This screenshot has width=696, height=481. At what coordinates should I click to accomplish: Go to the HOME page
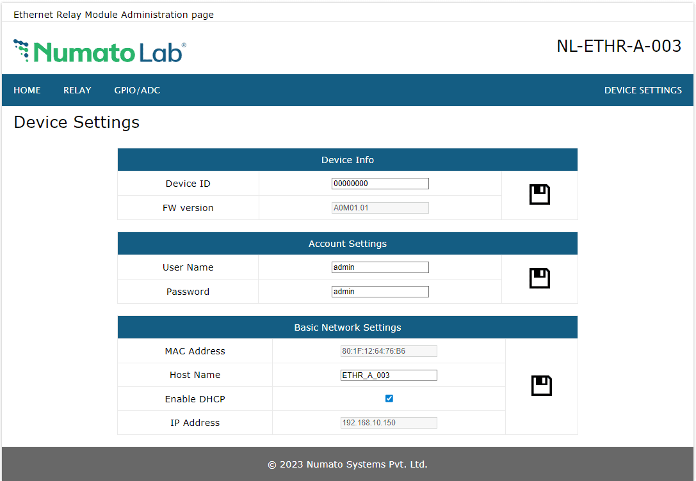(x=27, y=90)
